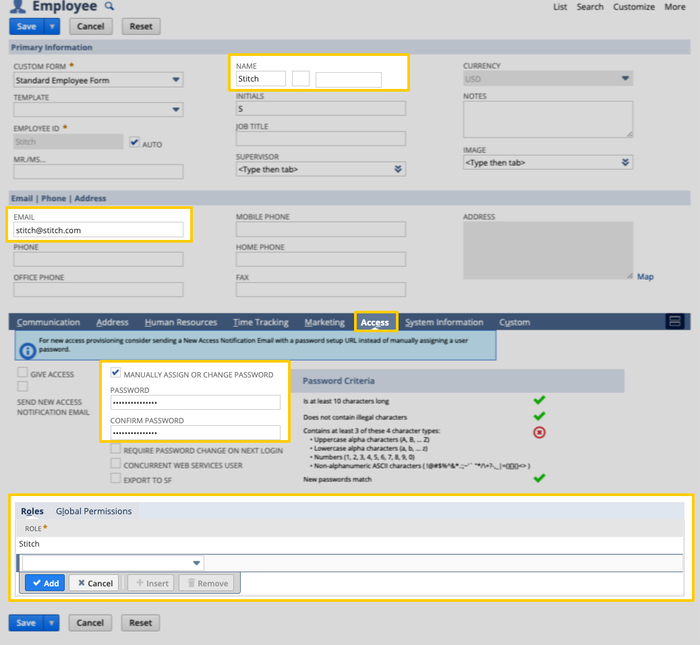
Task: Click the list icon right of subtab bar
Action: click(675, 321)
